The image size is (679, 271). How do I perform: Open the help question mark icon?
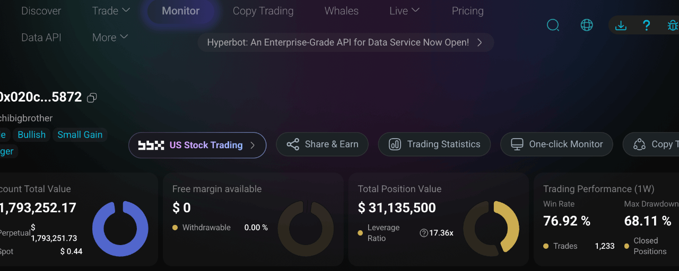(x=646, y=25)
